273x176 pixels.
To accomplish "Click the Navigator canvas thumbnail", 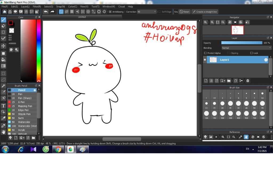I will point(238,30).
